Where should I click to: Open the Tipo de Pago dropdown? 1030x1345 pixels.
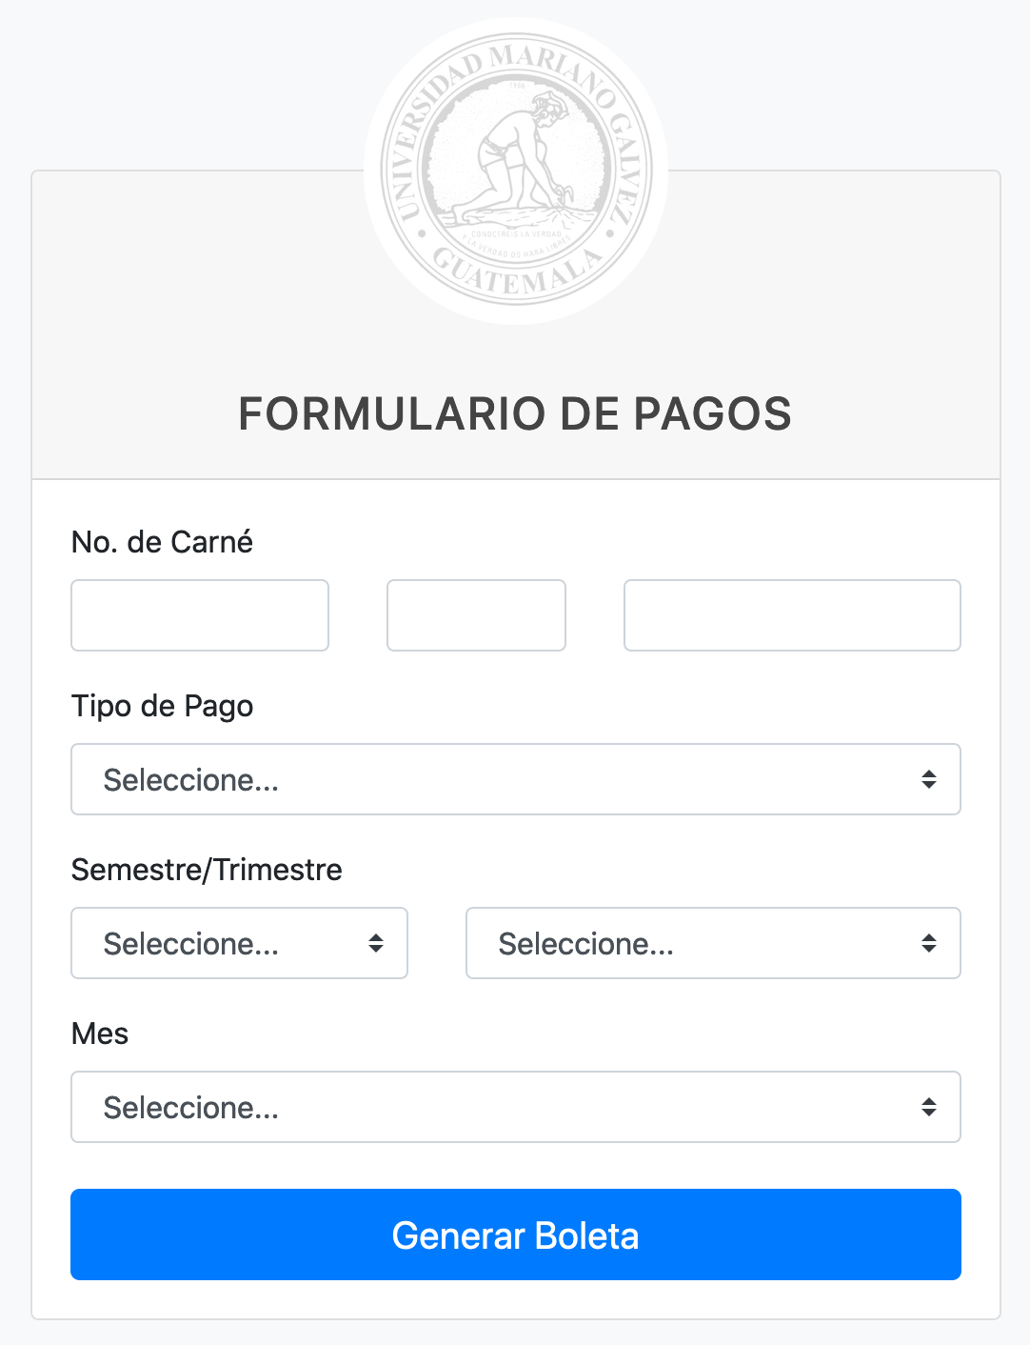coord(516,779)
